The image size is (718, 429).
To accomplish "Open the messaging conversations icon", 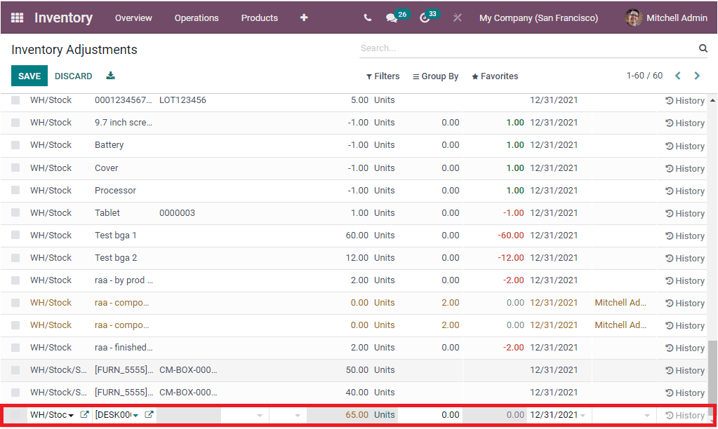I will click(390, 18).
